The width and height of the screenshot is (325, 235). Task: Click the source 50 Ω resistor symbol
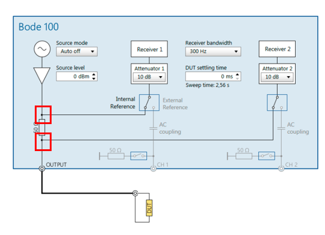(42, 128)
